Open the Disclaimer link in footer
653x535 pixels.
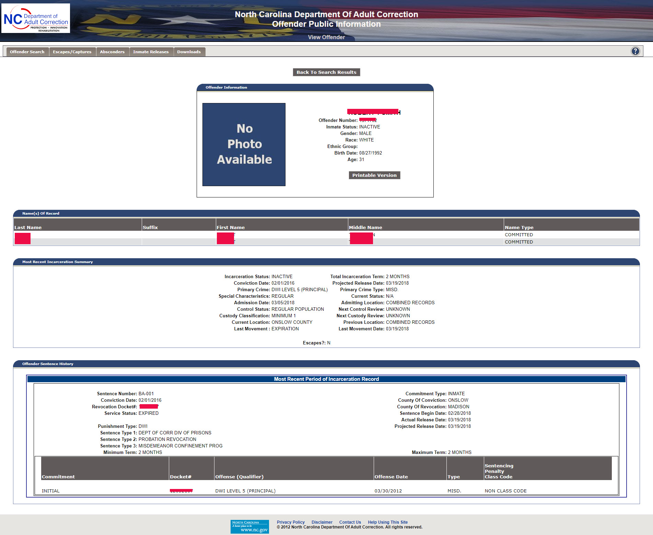(x=322, y=522)
